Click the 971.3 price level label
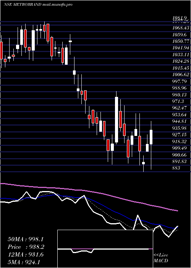 pyautogui.click(x=178, y=101)
